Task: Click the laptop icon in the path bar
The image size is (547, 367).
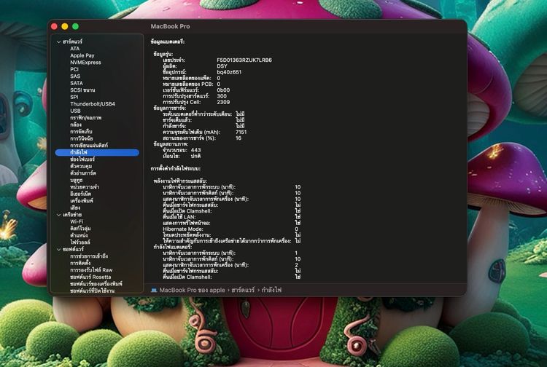Action: (x=154, y=290)
